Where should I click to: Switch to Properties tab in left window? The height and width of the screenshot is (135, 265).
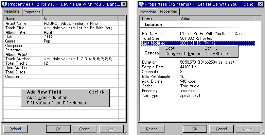[32, 12]
